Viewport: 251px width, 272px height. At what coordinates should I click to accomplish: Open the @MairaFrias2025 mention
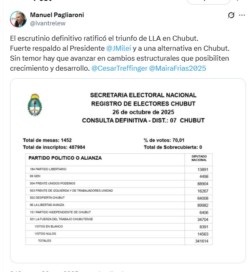tap(177, 68)
